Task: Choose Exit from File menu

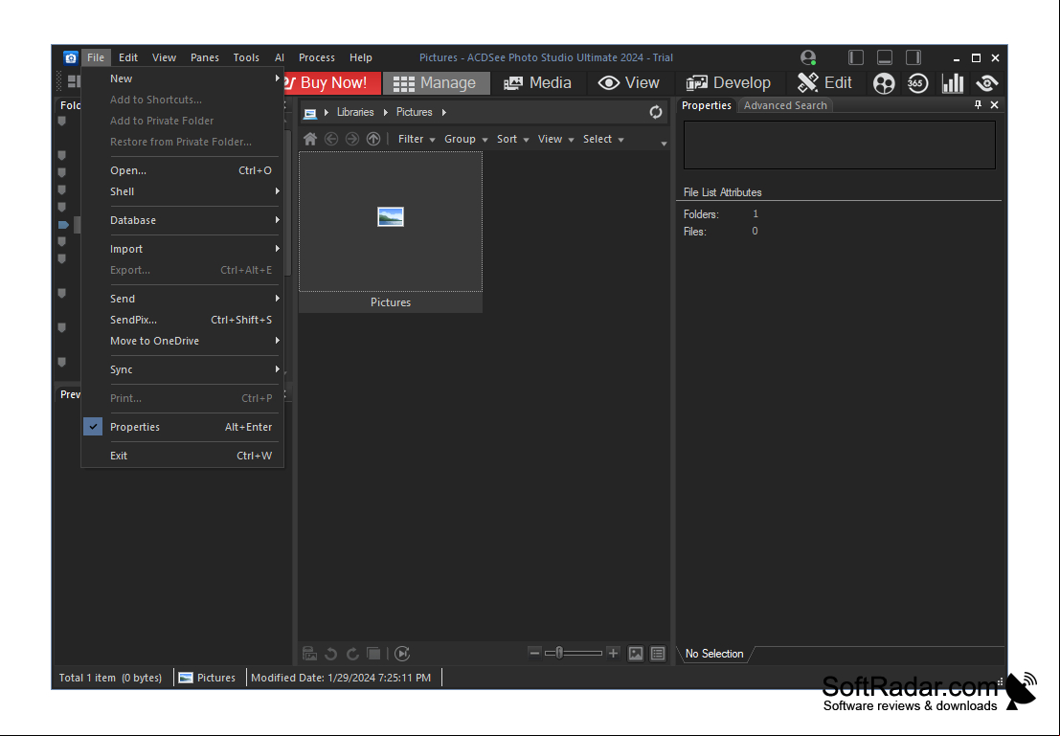Action: [x=182, y=457]
